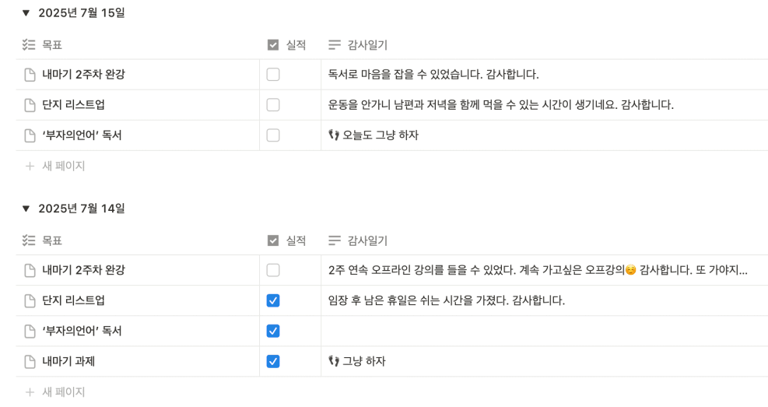Click page icon next to '부자의언어' 독서 in July 14 group

30,331
